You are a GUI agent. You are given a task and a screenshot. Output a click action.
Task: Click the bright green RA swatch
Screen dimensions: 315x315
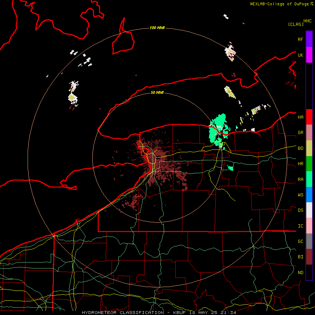(x=309, y=179)
